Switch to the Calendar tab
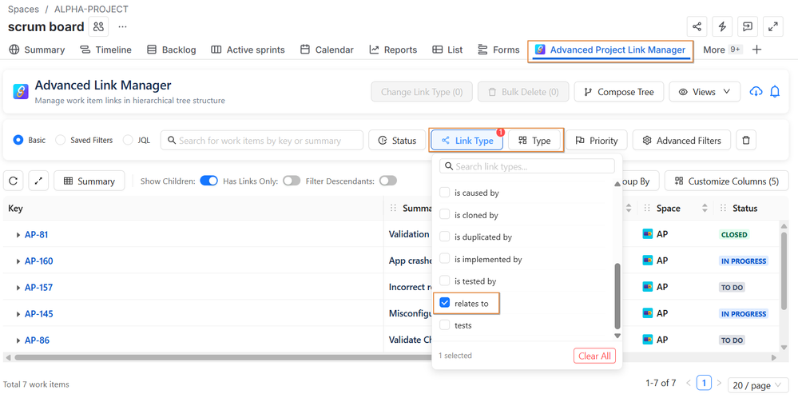The width and height of the screenshot is (798, 402). pos(327,50)
